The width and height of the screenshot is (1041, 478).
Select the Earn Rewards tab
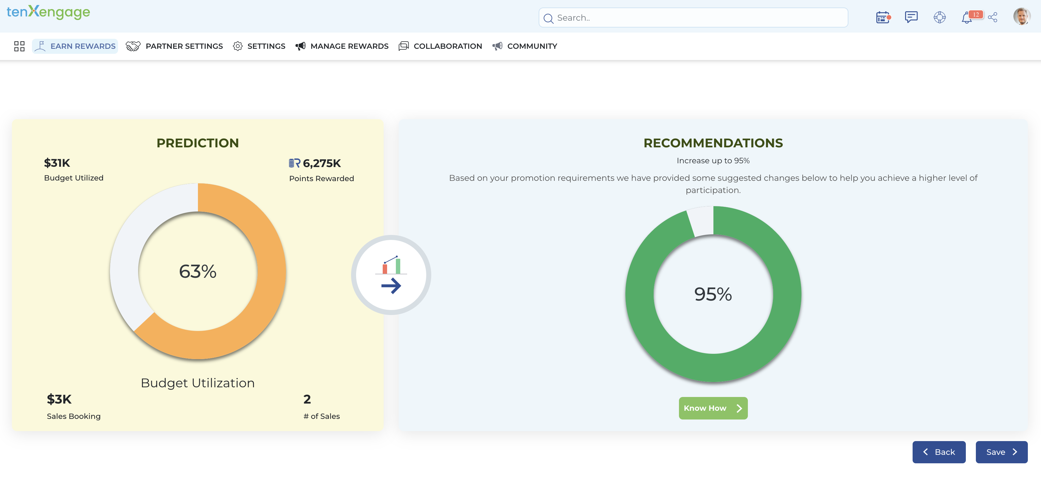coord(75,46)
